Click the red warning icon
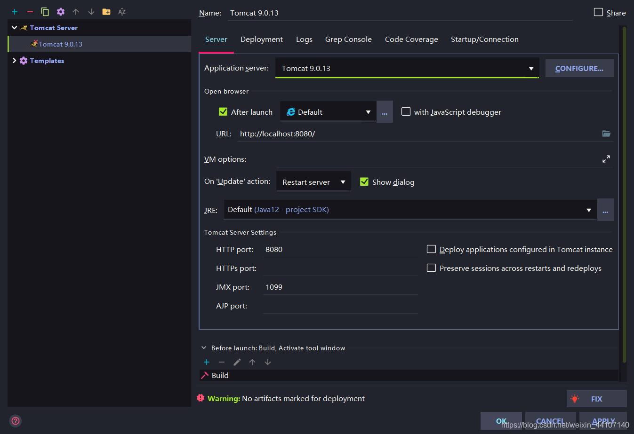Screen dimensions: 634x434 point(201,398)
